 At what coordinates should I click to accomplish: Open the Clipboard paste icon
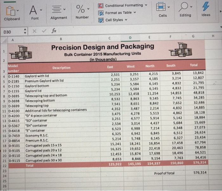pyautogui.click(x=10, y=11)
